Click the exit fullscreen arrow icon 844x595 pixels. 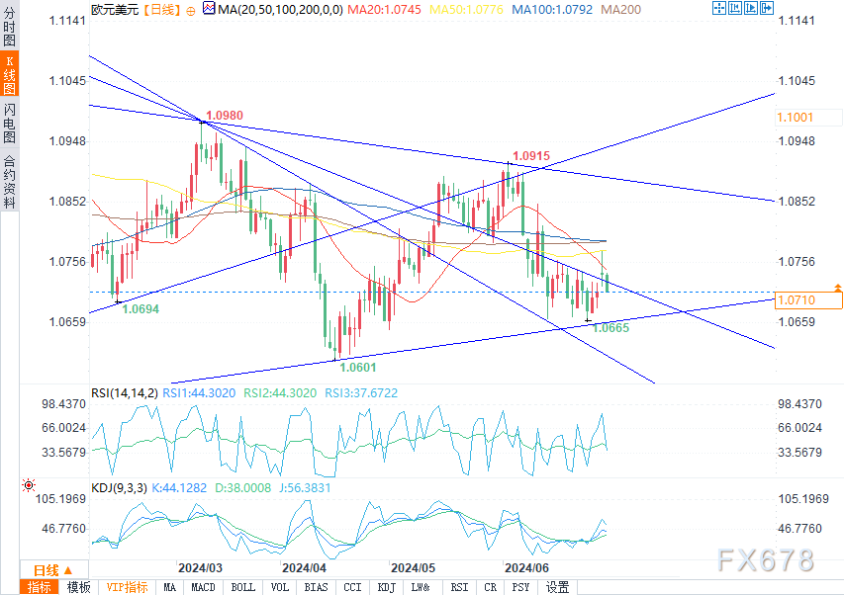point(767,8)
